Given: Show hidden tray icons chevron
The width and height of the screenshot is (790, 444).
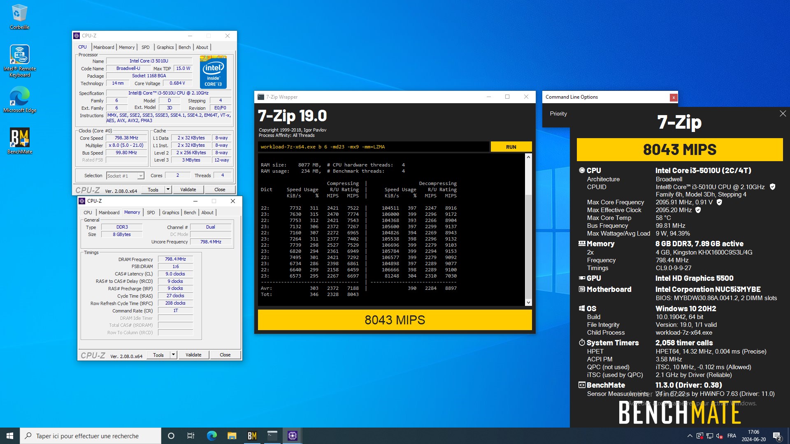Looking at the screenshot, I should tap(690, 436).
